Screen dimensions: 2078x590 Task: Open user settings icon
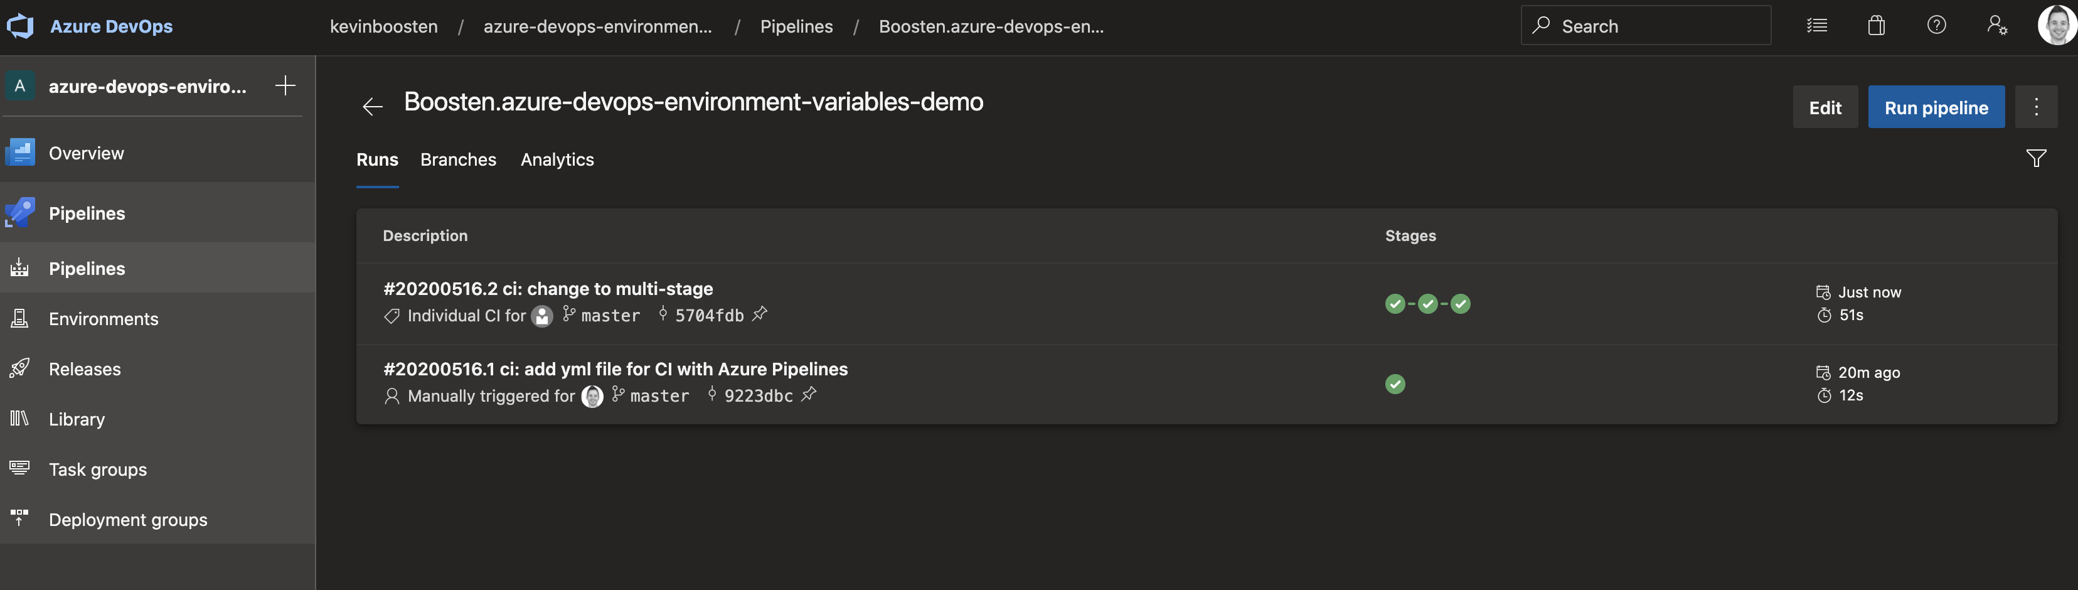point(1996,26)
